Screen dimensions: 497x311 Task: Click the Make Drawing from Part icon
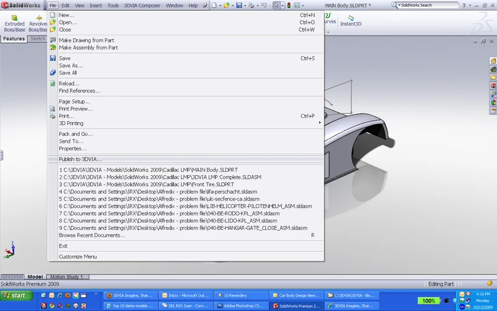(x=53, y=40)
